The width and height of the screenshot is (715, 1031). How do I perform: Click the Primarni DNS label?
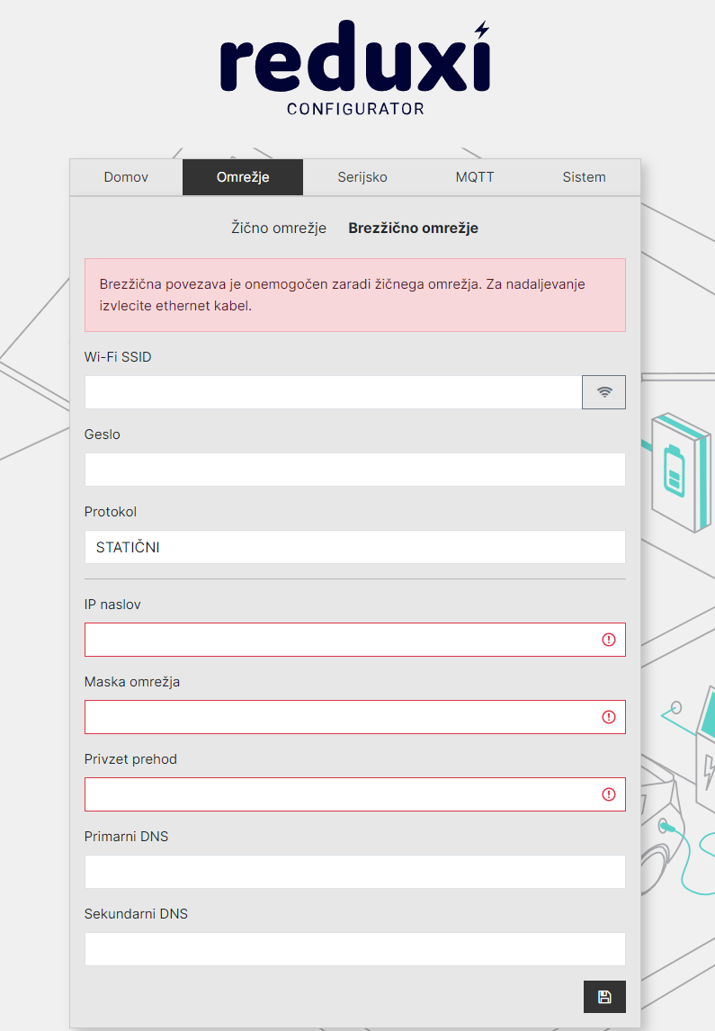pos(126,837)
